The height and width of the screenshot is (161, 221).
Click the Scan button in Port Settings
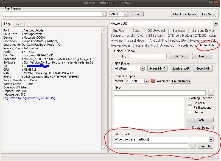137,14
